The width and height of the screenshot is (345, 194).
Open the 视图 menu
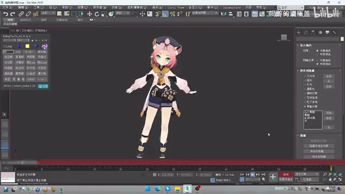pyautogui.click(x=67, y=8)
